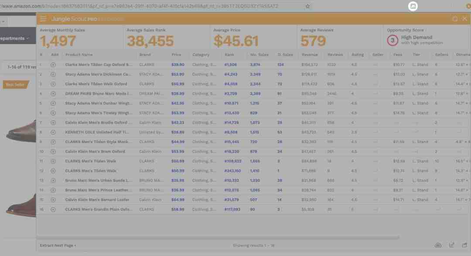Sort table by Product Name column

tap(79, 55)
